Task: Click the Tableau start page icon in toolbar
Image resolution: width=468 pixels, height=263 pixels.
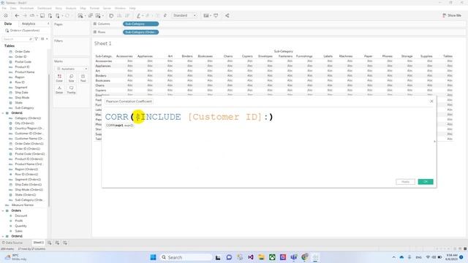Action: pyautogui.click(x=6, y=15)
